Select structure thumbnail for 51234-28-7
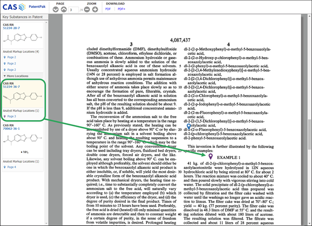The width and height of the screenshot is (312, 226). click(22, 38)
